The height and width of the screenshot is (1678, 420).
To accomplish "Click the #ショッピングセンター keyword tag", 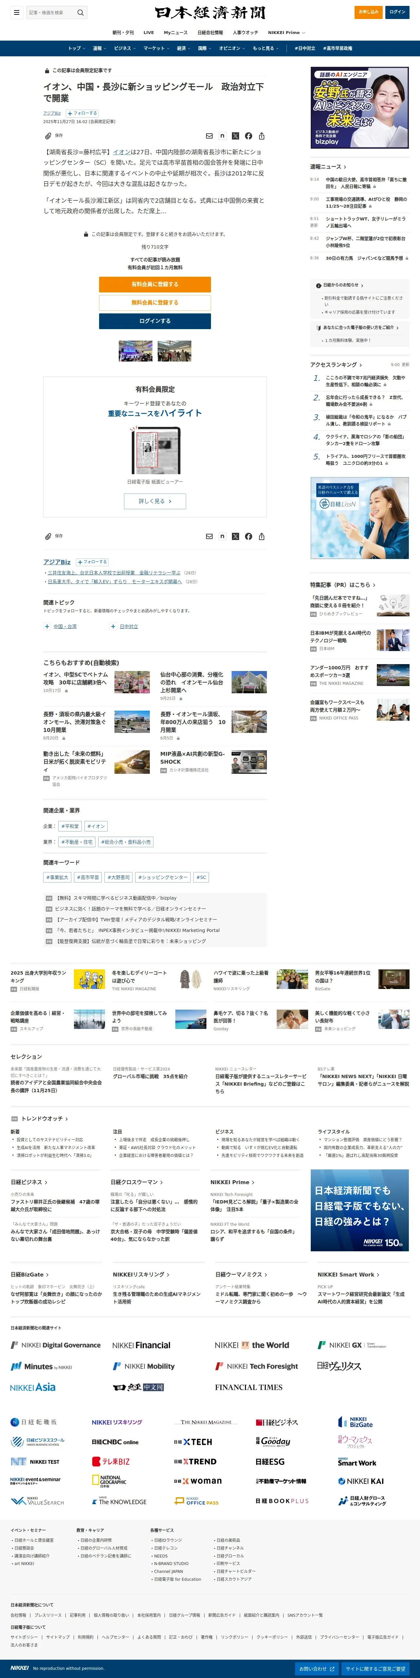I will (163, 877).
